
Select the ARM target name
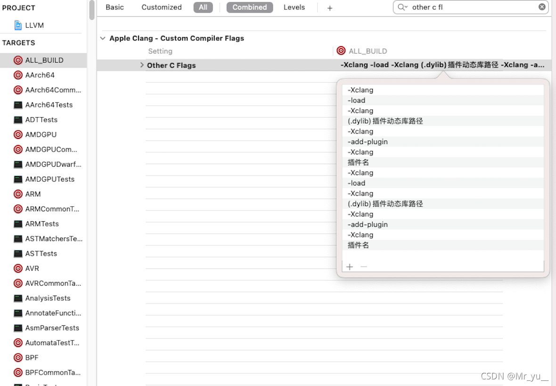pos(33,194)
